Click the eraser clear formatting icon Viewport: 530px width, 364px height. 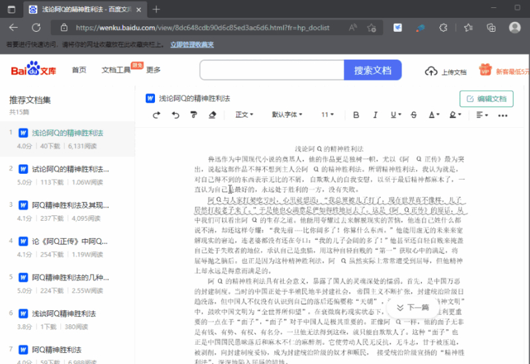tap(213, 115)
